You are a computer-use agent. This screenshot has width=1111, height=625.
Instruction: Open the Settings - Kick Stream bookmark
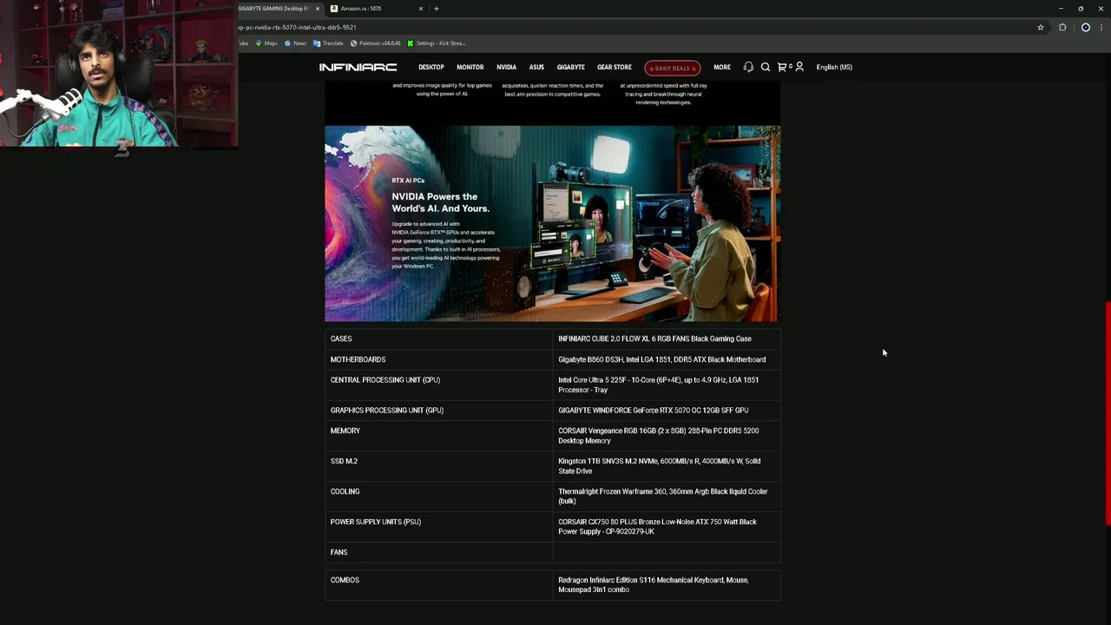click(x=437, y=43)
